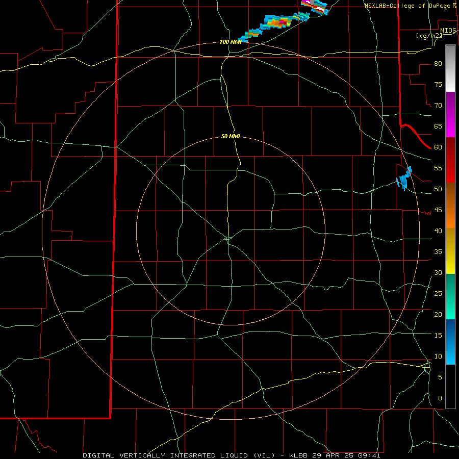This screenshot has height=459, width=459.
Task: Click the 80 value on the color scale
Action: 438,64
